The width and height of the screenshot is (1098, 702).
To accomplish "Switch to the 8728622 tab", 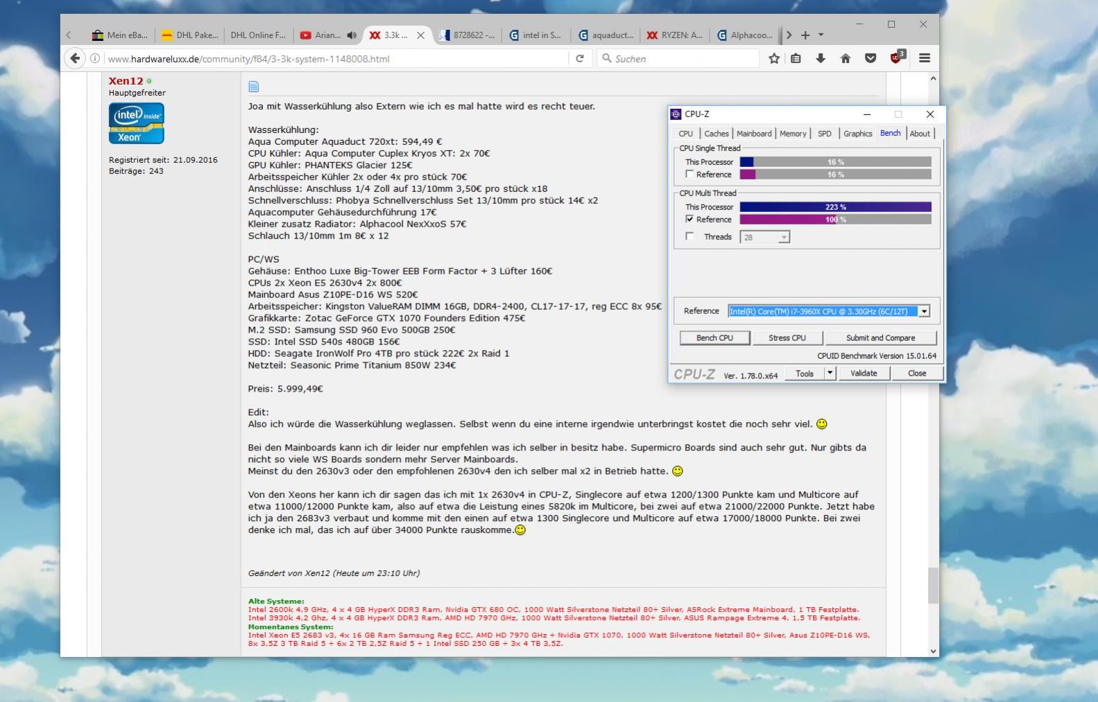I will 467,35.
